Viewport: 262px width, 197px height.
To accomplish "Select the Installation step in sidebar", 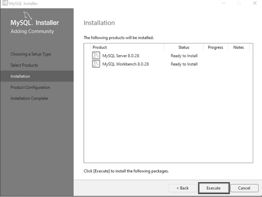I will [x=37, y=76].
